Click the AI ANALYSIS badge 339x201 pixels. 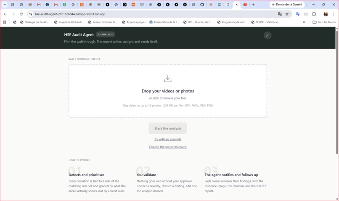point(105,34)
